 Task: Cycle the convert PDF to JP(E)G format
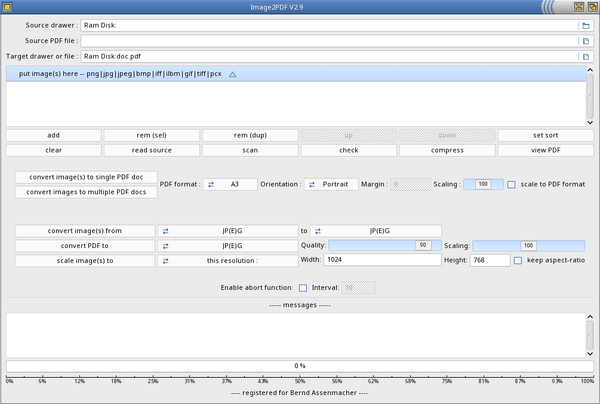coord(227,246)
